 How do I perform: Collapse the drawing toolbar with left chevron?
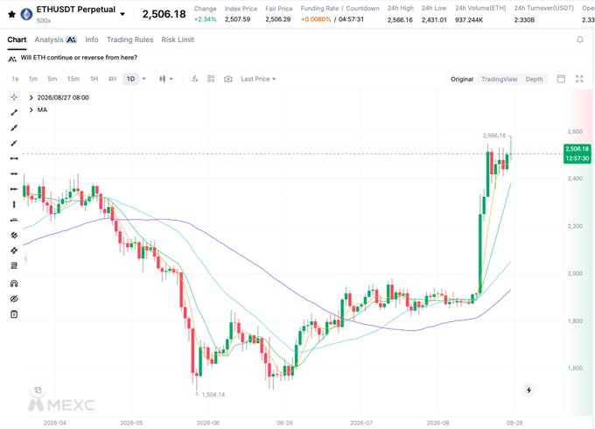pyautogui.click(x=25, y=259)
